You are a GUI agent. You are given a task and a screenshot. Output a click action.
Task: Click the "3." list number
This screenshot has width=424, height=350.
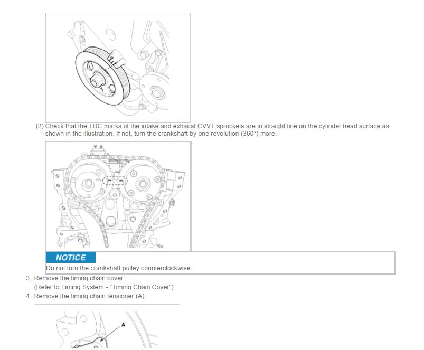[x=29, y=278]
